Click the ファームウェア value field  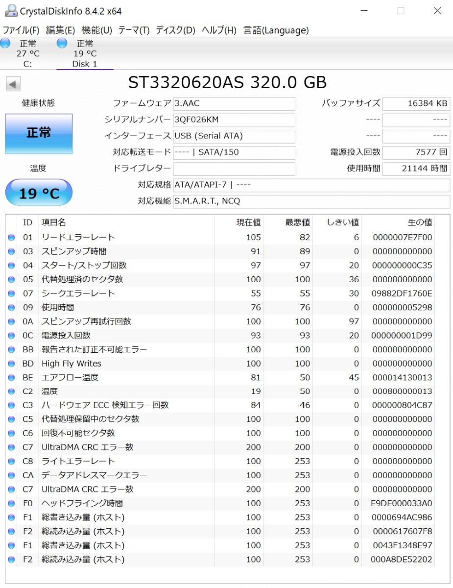[234, 104]
